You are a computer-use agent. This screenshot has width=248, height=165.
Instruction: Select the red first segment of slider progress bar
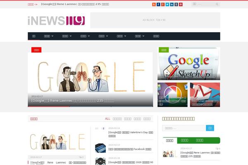click(48, 106)
